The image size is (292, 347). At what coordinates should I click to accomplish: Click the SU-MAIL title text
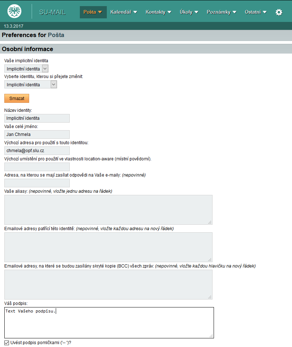[x=52, y=12]
